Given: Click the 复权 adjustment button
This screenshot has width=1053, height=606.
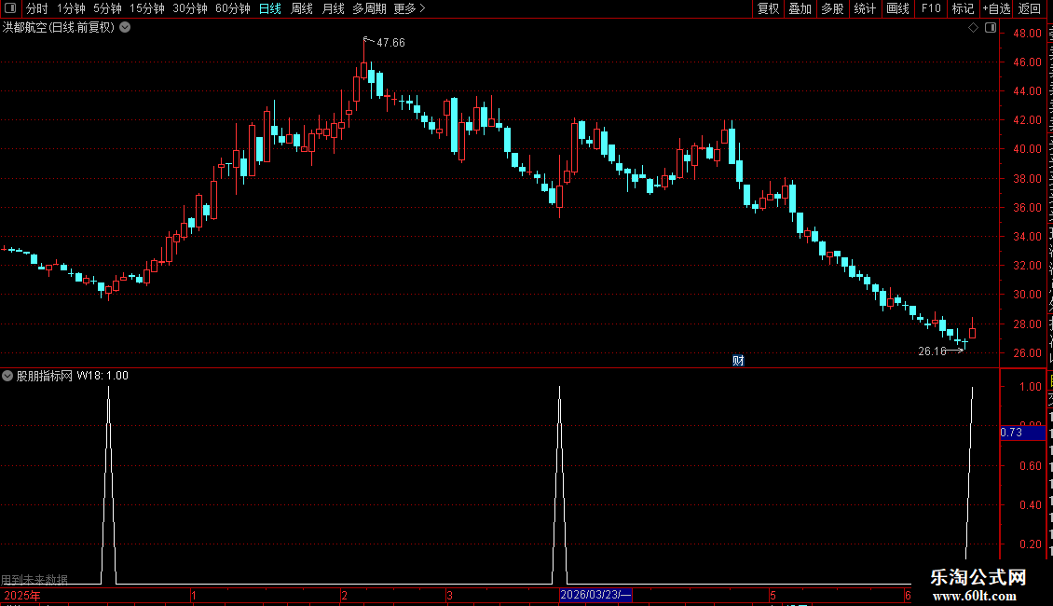Looking at the screenshot, I should click(x=768, y=8).
